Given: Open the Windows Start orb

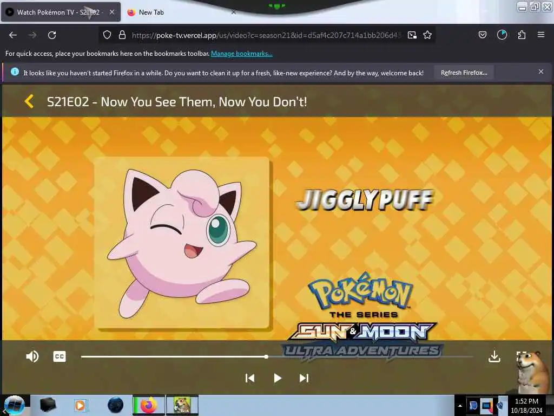Looking at the screenshot, I should 14,405.
